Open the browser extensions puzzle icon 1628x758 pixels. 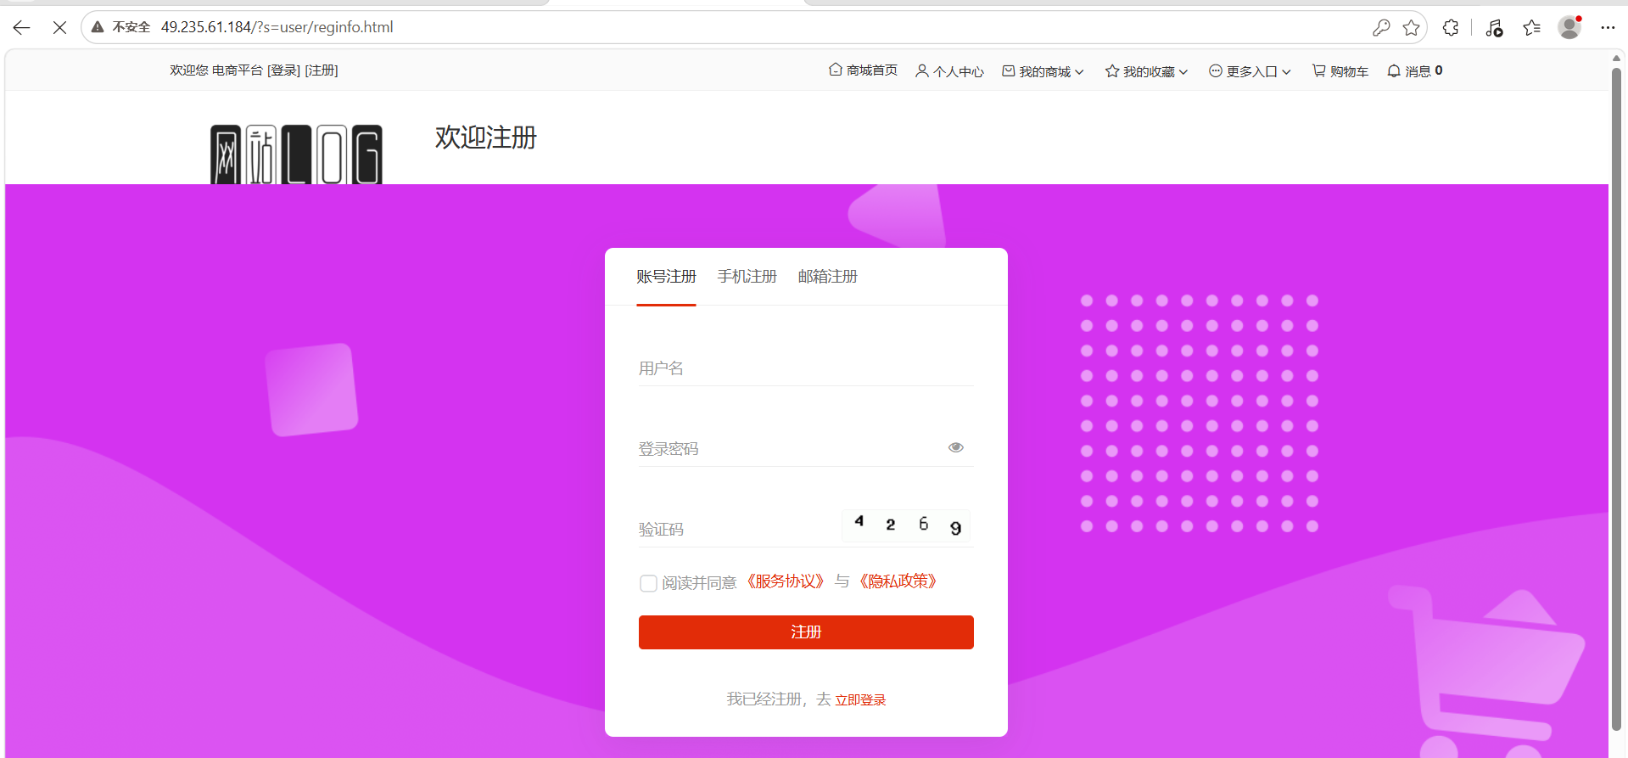[x=1451, y=27]
